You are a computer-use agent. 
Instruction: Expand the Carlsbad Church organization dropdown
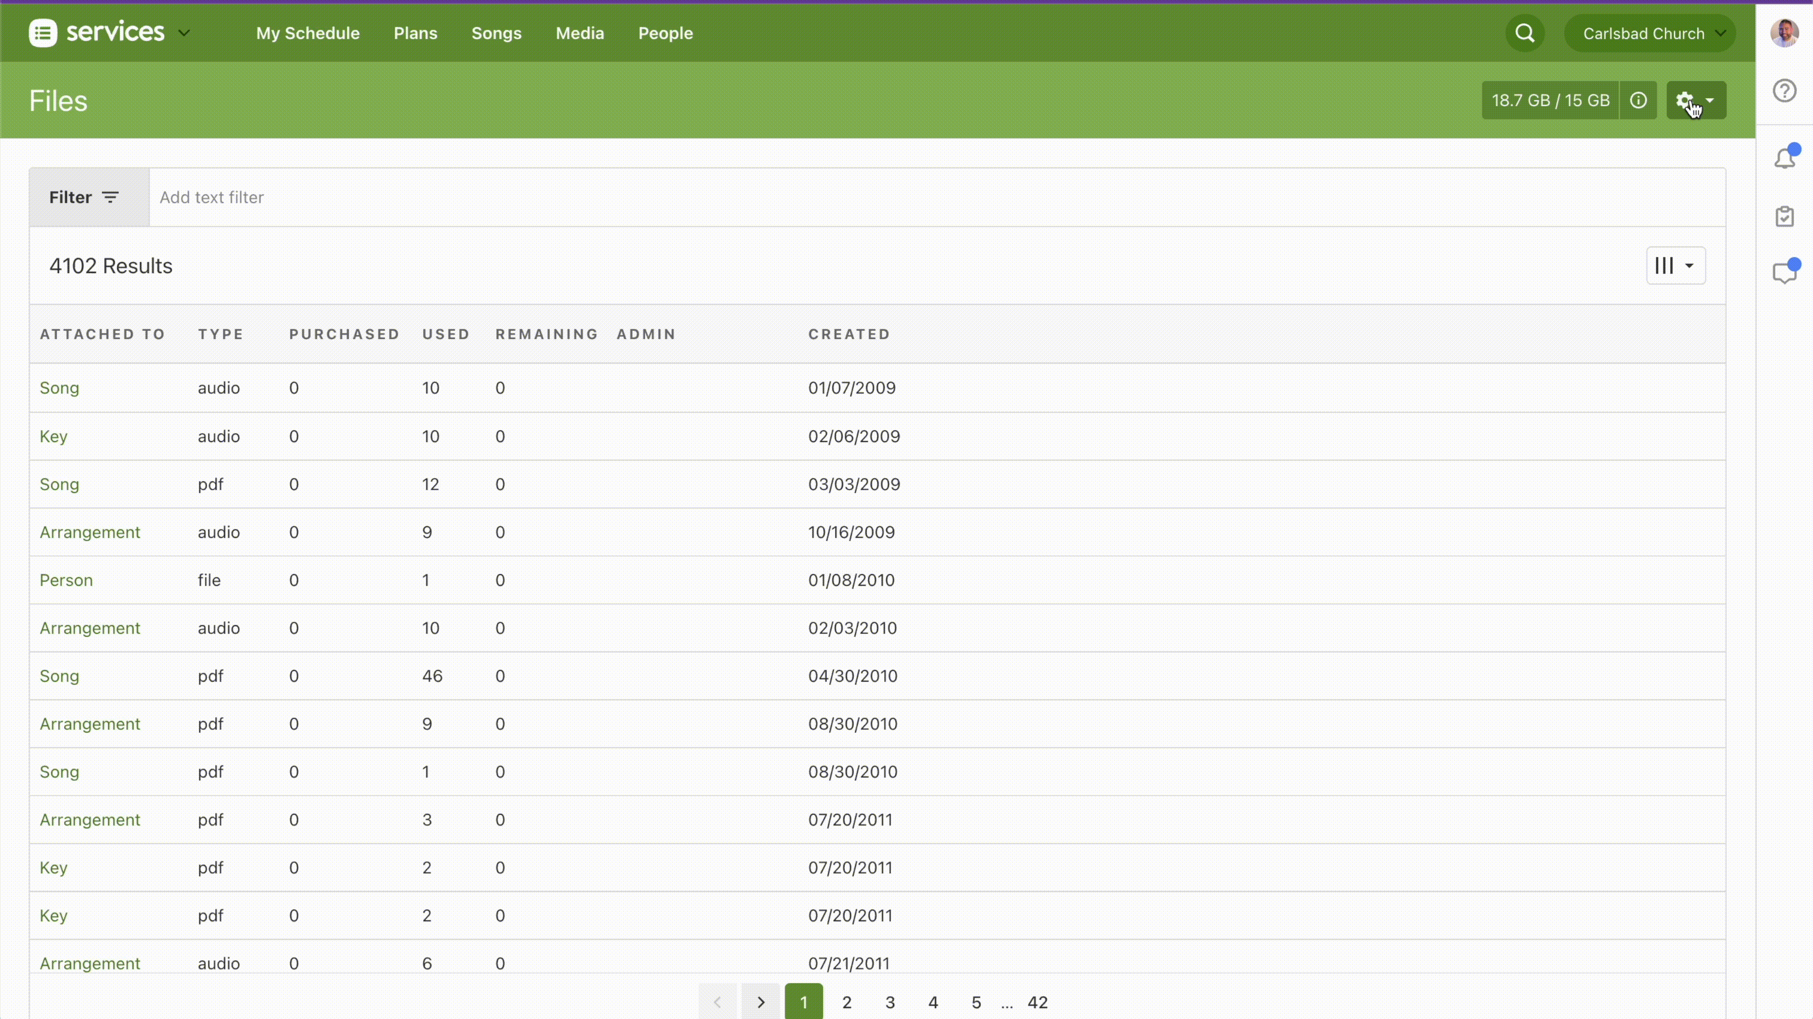[1649, 33]
